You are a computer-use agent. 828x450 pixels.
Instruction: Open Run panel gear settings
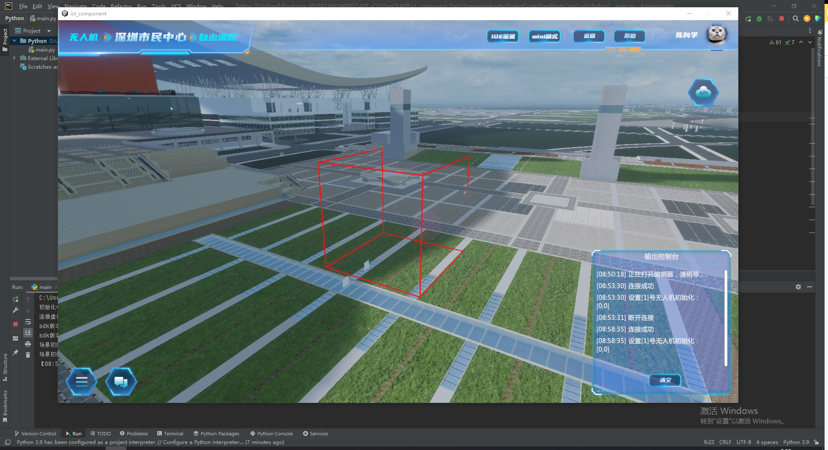click(x=798, y=287)
